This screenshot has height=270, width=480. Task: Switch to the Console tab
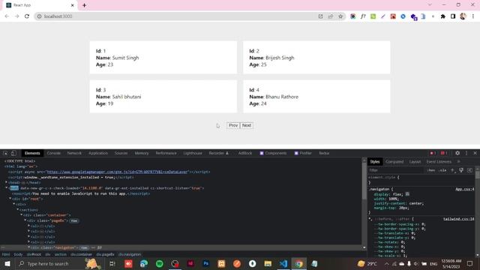click(x=53, y=153)
